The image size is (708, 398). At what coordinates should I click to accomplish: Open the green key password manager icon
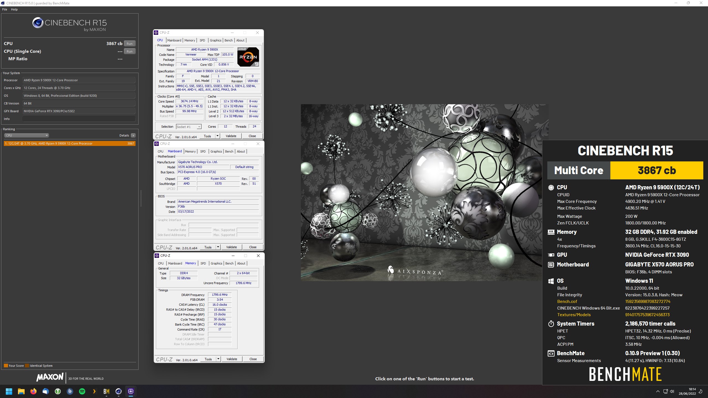coord(58,391)
